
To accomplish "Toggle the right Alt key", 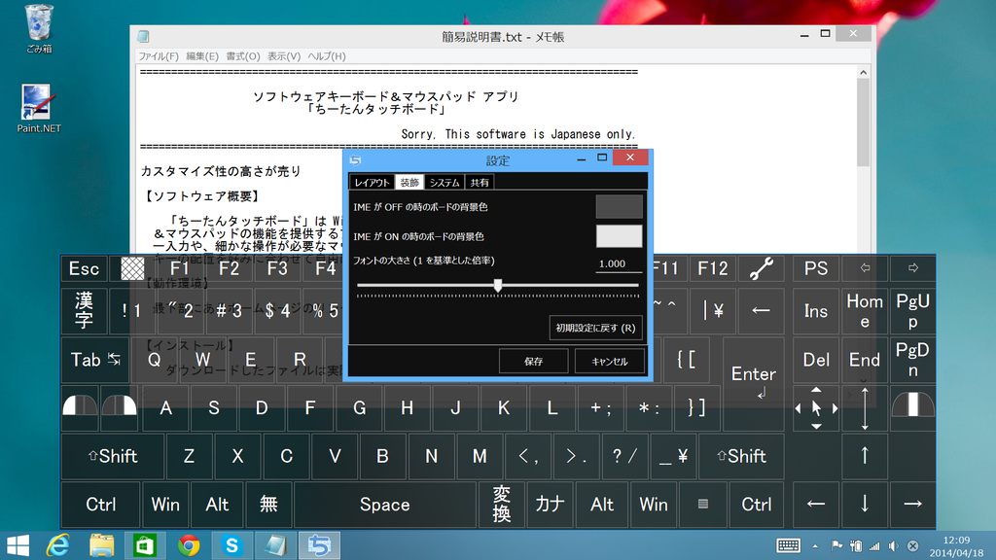I will [601, 505].
